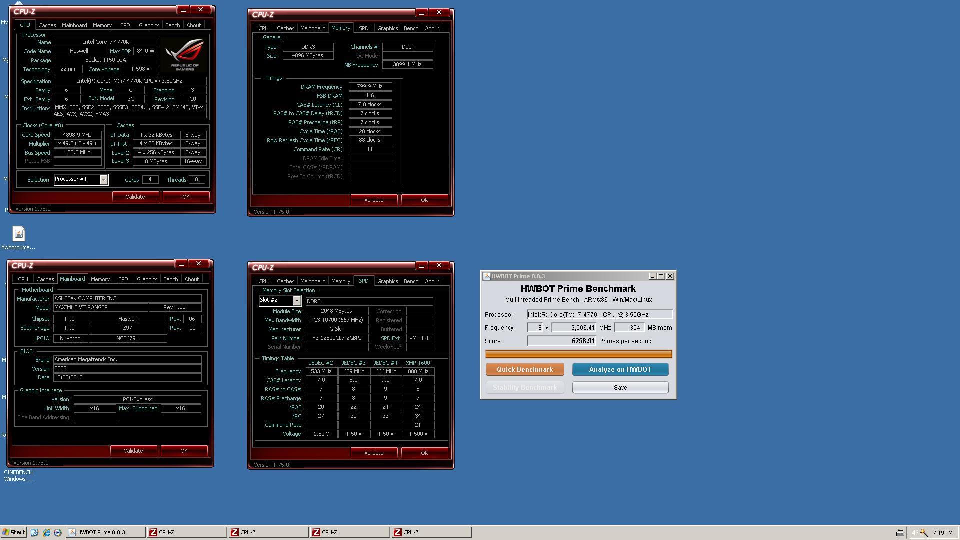
Task: Click the CPU-Z taskbar button beside HWBOT Prime
Action: [x=186, y=532]
